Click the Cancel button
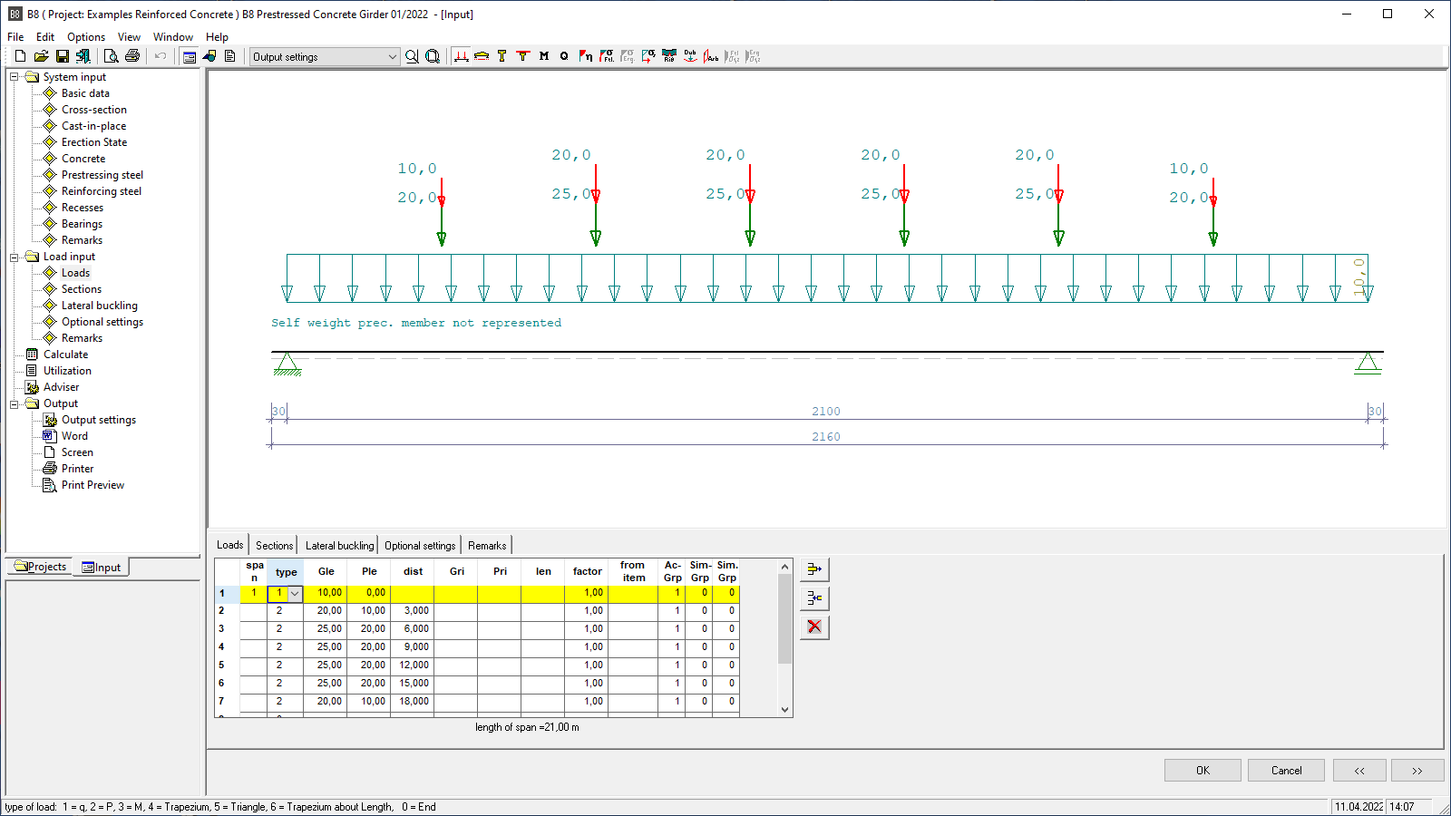The image size is (1451, 816). coord(1286,771)
